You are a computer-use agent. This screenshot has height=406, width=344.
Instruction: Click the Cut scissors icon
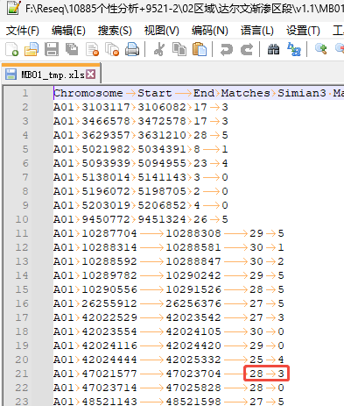point(159,49)
